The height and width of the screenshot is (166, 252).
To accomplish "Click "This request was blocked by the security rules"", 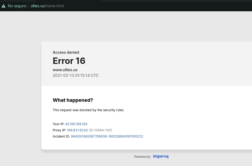I will point(88,110).
